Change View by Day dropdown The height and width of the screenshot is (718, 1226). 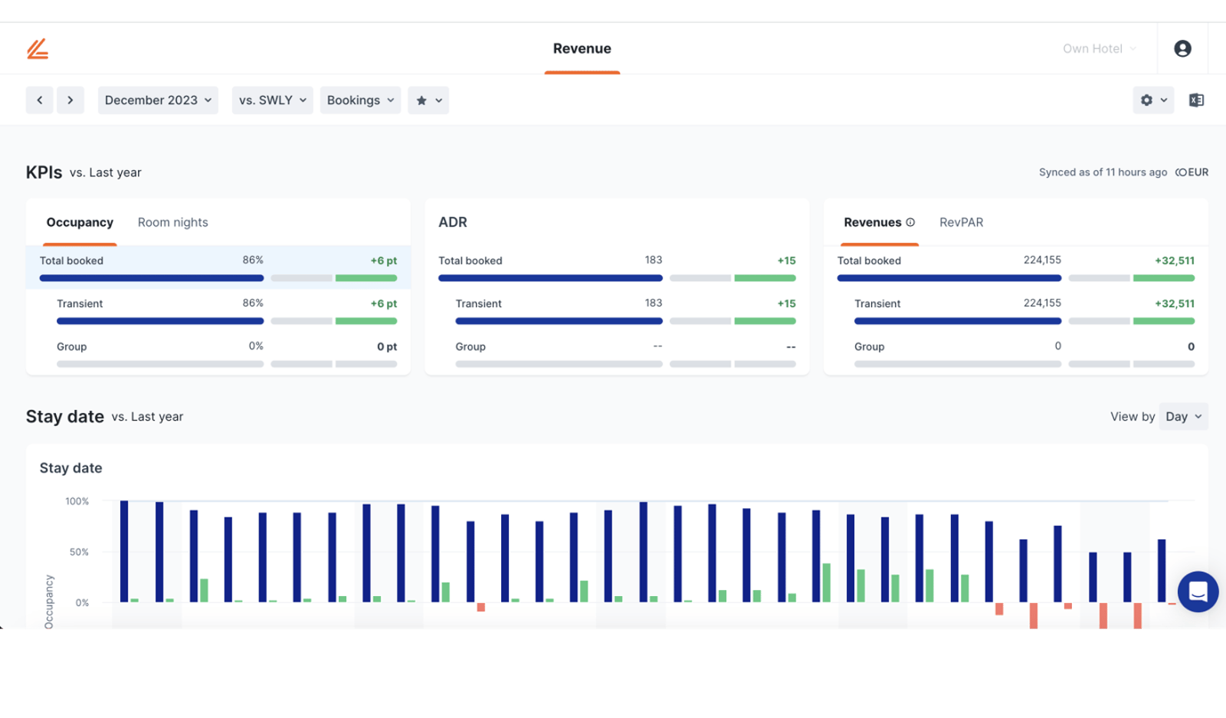coord(1183,417)
